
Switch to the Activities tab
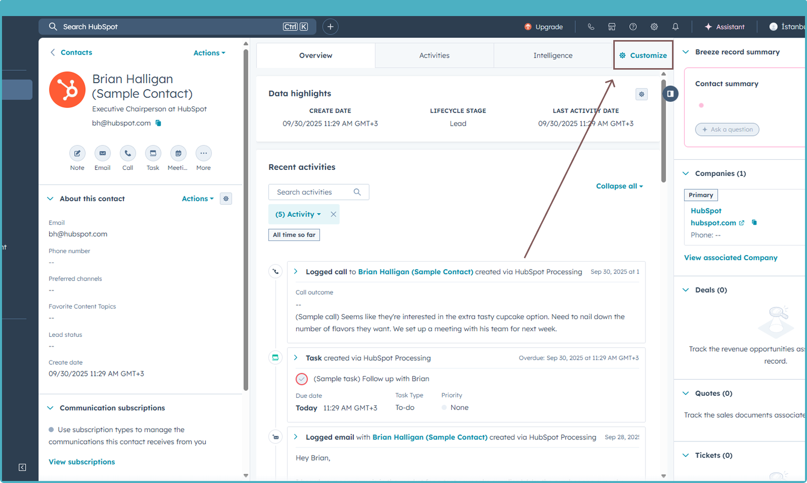pos(434,56)
